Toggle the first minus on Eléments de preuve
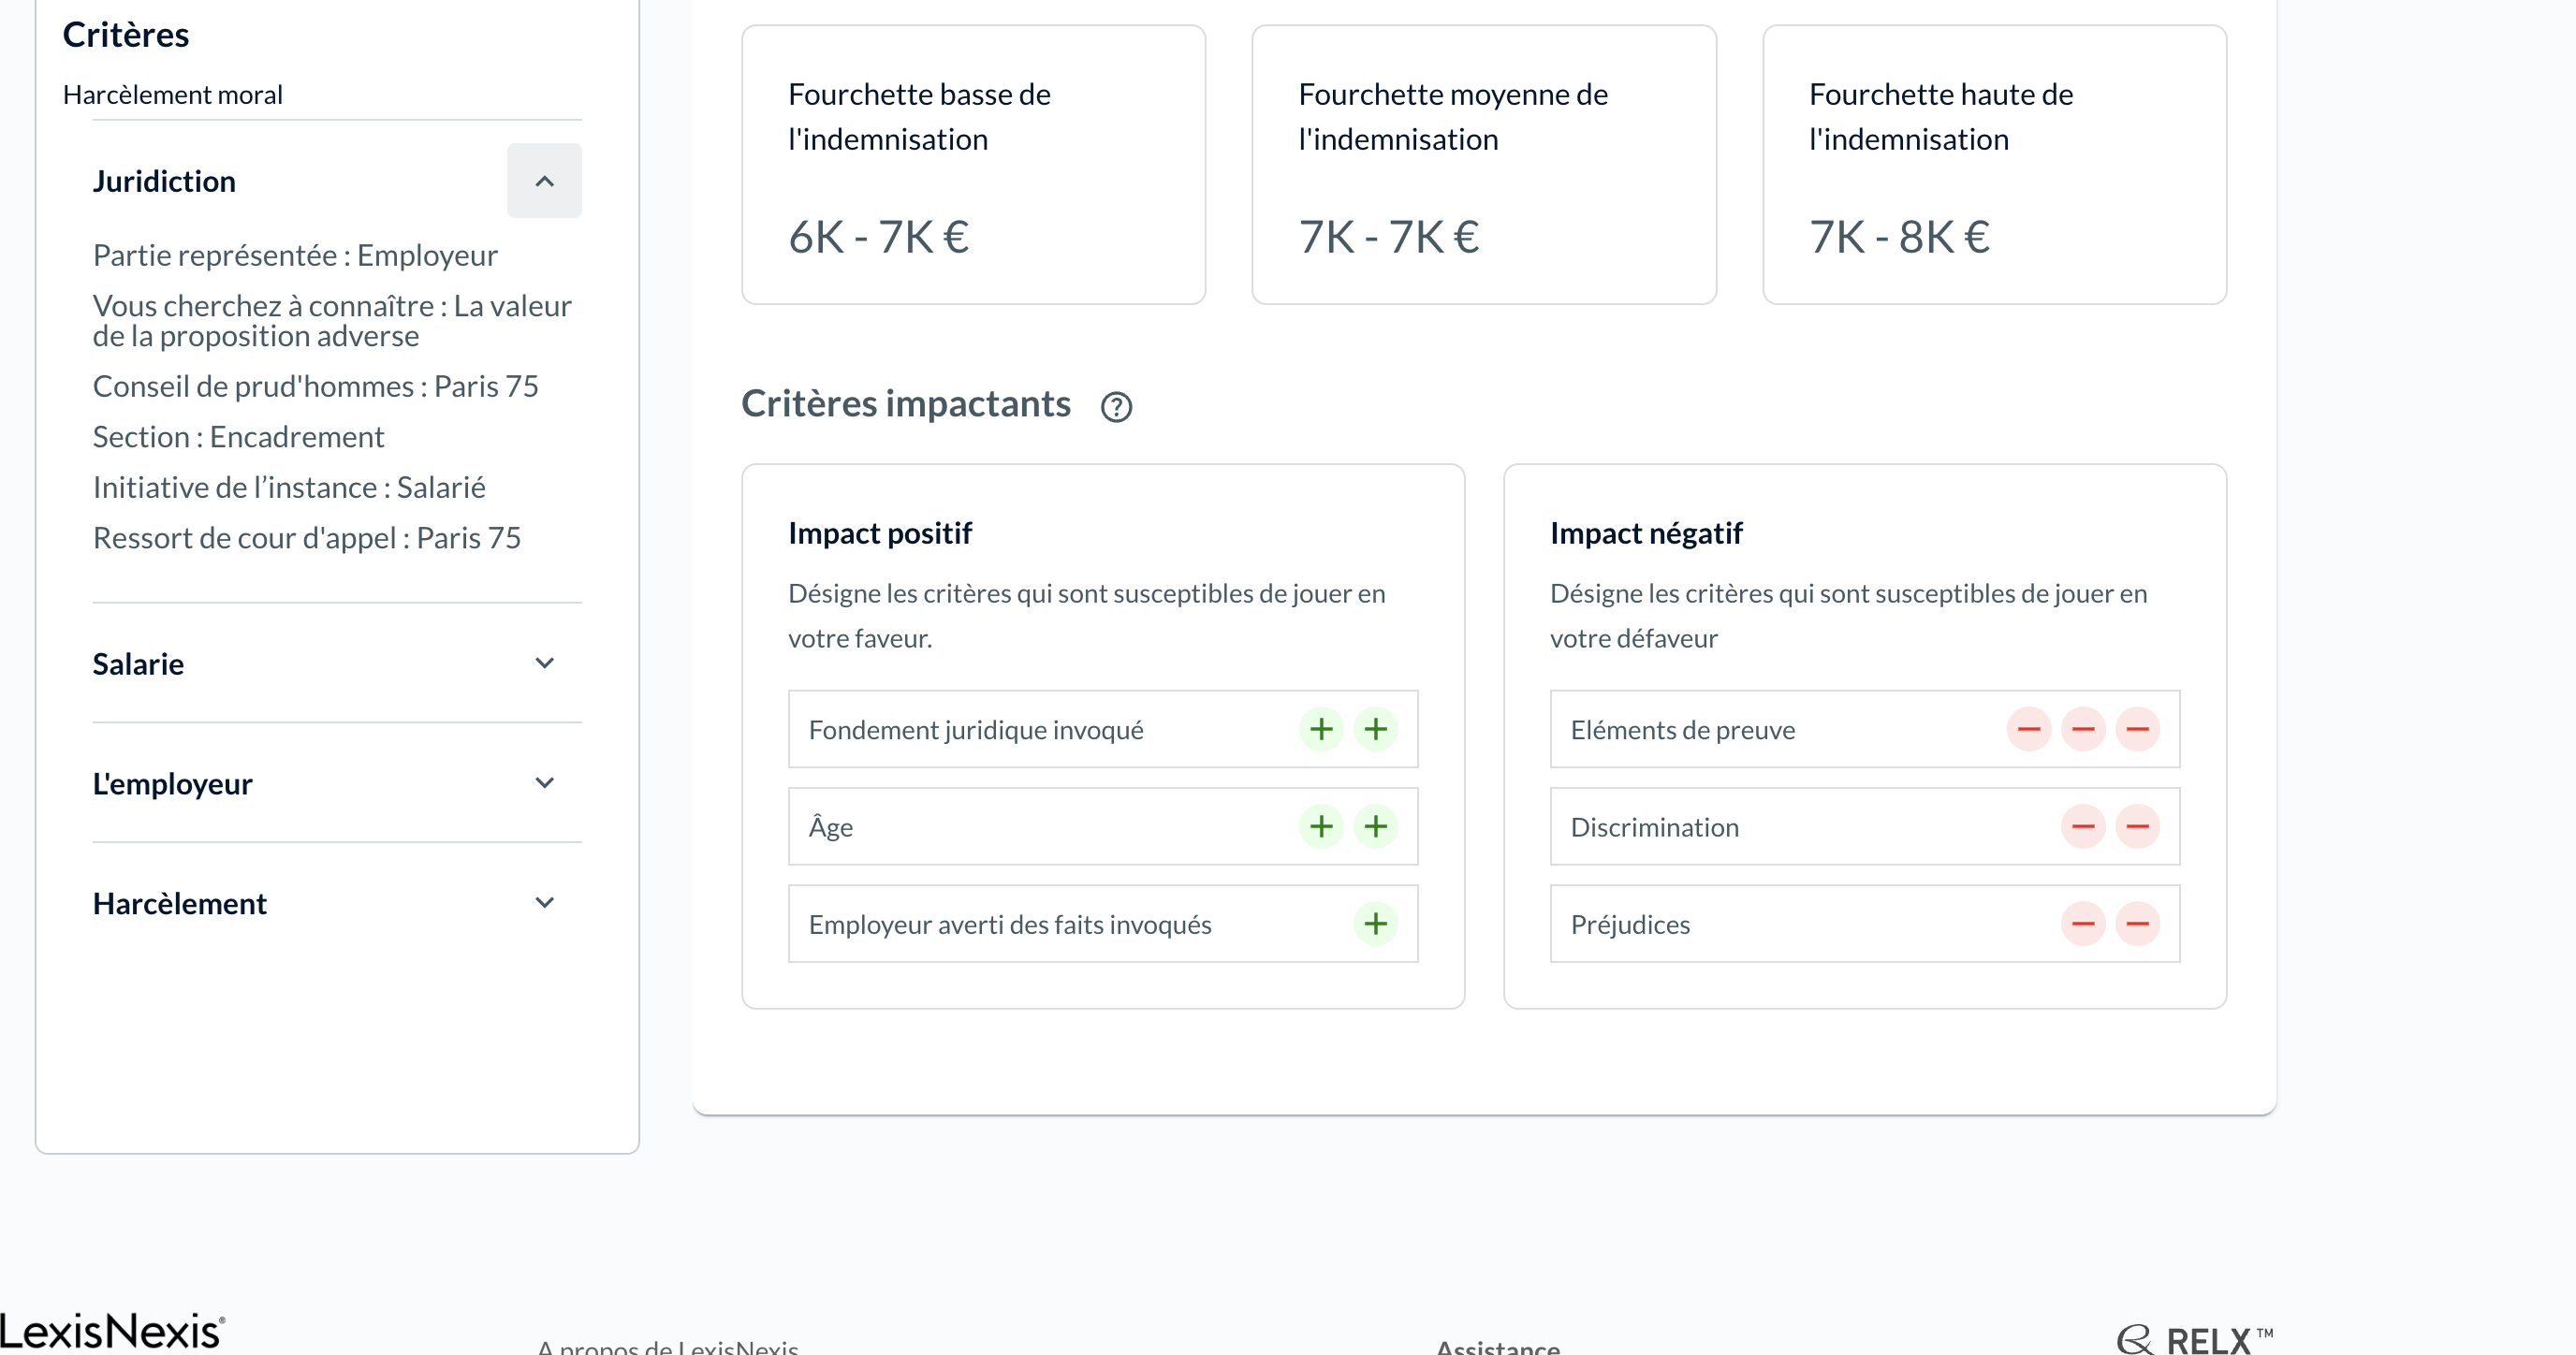This screenshot has height=1355, width=2576. coord(2028,729)
